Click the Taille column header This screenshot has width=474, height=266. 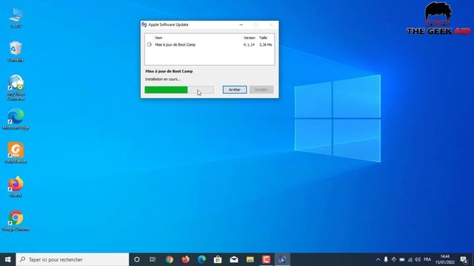click(263, 38)
